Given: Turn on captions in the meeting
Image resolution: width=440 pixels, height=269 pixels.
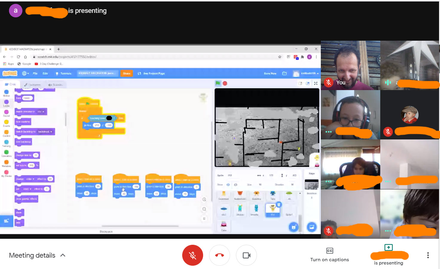Looking at the screenshot, I should [x=329, y=255].
